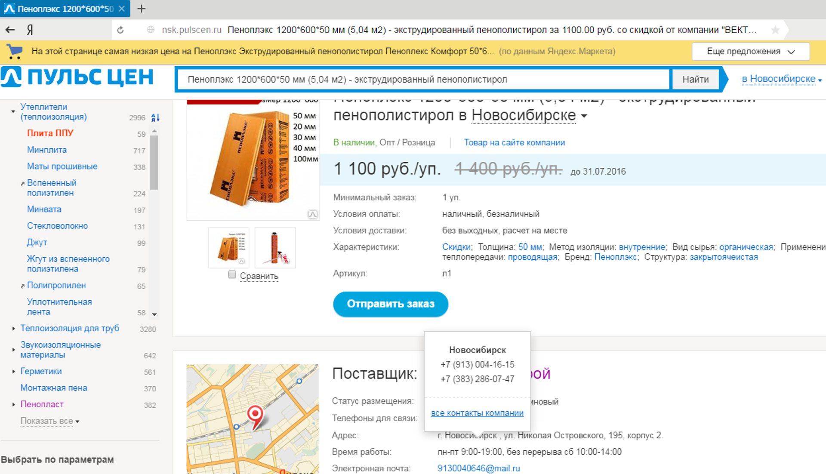Image resolution: width=826 pixels, height=474 pixels.
Task: Click the category list scrollbar thumb
Action: [154, 162]
